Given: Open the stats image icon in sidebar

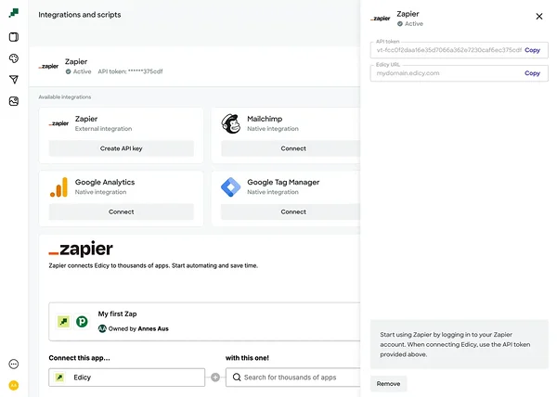Looking at the screenshot, I should [14, 101].
